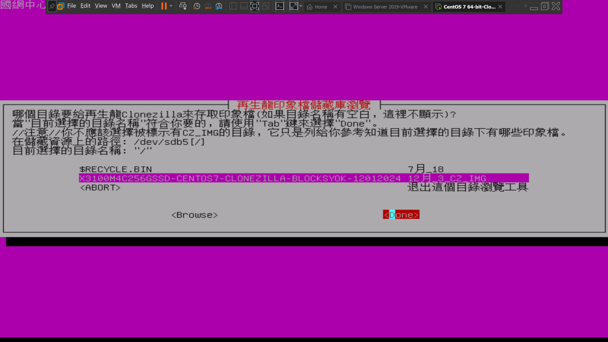The height and width of the screenshot is (342, 608).
Task: Expand the stretch guest dropdown
Action: (x=301, y=6)
